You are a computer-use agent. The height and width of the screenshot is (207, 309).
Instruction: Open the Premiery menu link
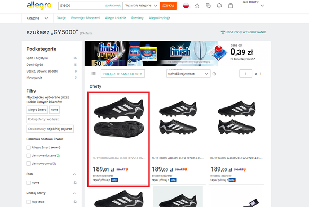[x=137, y=18]
